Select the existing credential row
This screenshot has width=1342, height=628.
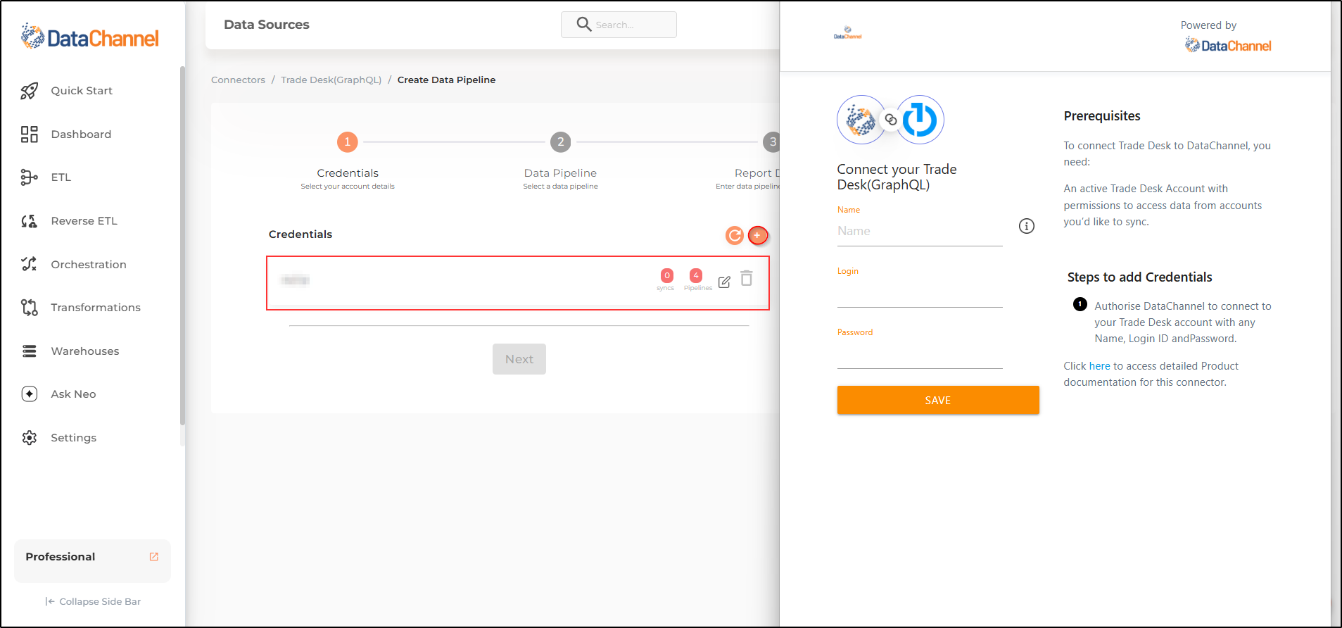coord(518,283)
